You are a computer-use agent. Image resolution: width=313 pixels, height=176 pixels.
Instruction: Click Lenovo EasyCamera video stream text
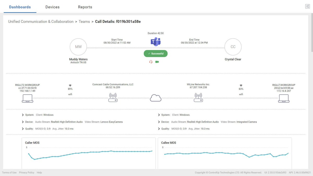pyautogui.click(x=112, y=122)
